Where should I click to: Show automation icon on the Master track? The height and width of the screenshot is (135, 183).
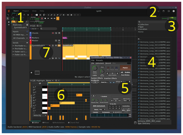tap(59, 43)
